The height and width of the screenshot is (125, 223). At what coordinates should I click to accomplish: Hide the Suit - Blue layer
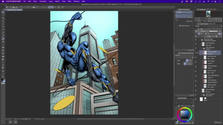tap(196, 86)
